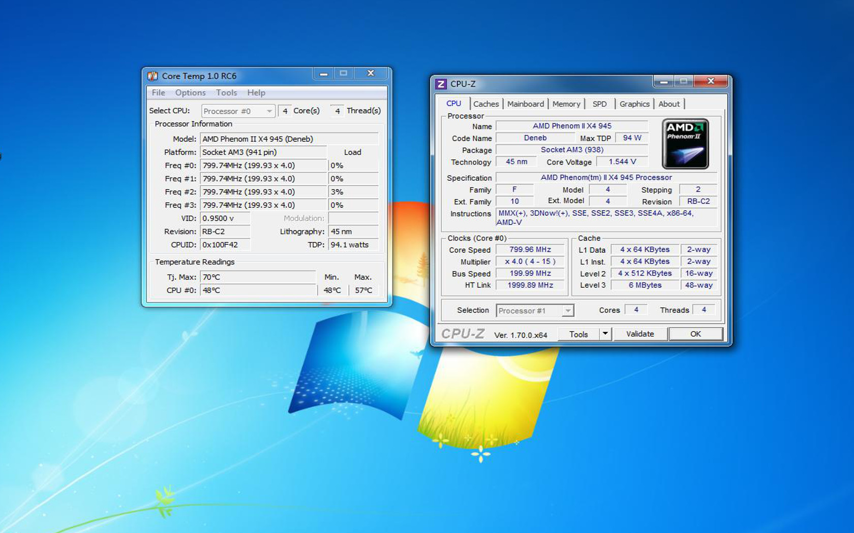Click the Multiplier value x 4.0 ( 4 - 15 )

click(x=530, y=261)
